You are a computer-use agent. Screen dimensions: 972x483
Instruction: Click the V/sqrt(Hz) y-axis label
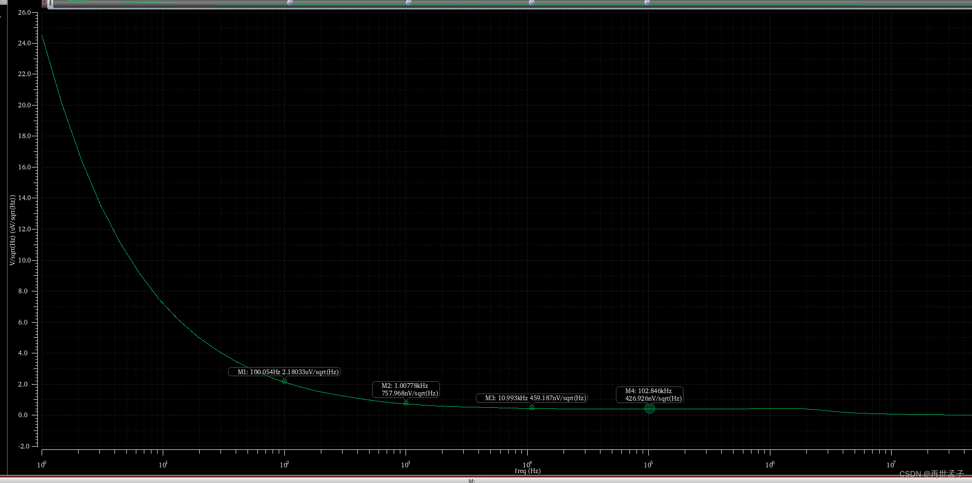coord(13,230)
